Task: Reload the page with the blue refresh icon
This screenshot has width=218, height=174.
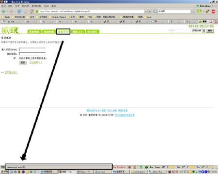Action: [x=19, y=12]
